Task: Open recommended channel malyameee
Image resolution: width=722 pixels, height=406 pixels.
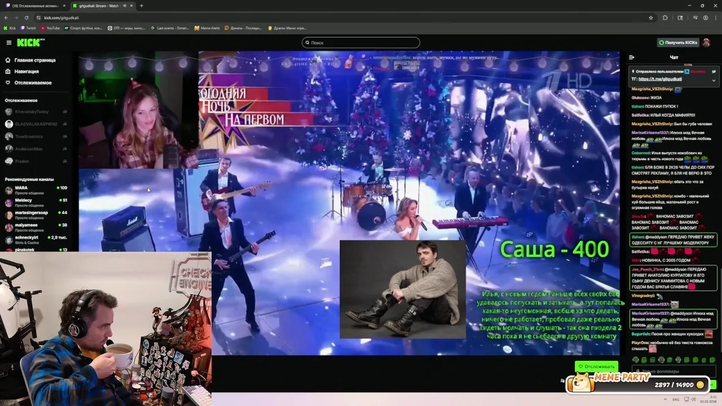Action: pyautogui.click(x=35, y=227)
